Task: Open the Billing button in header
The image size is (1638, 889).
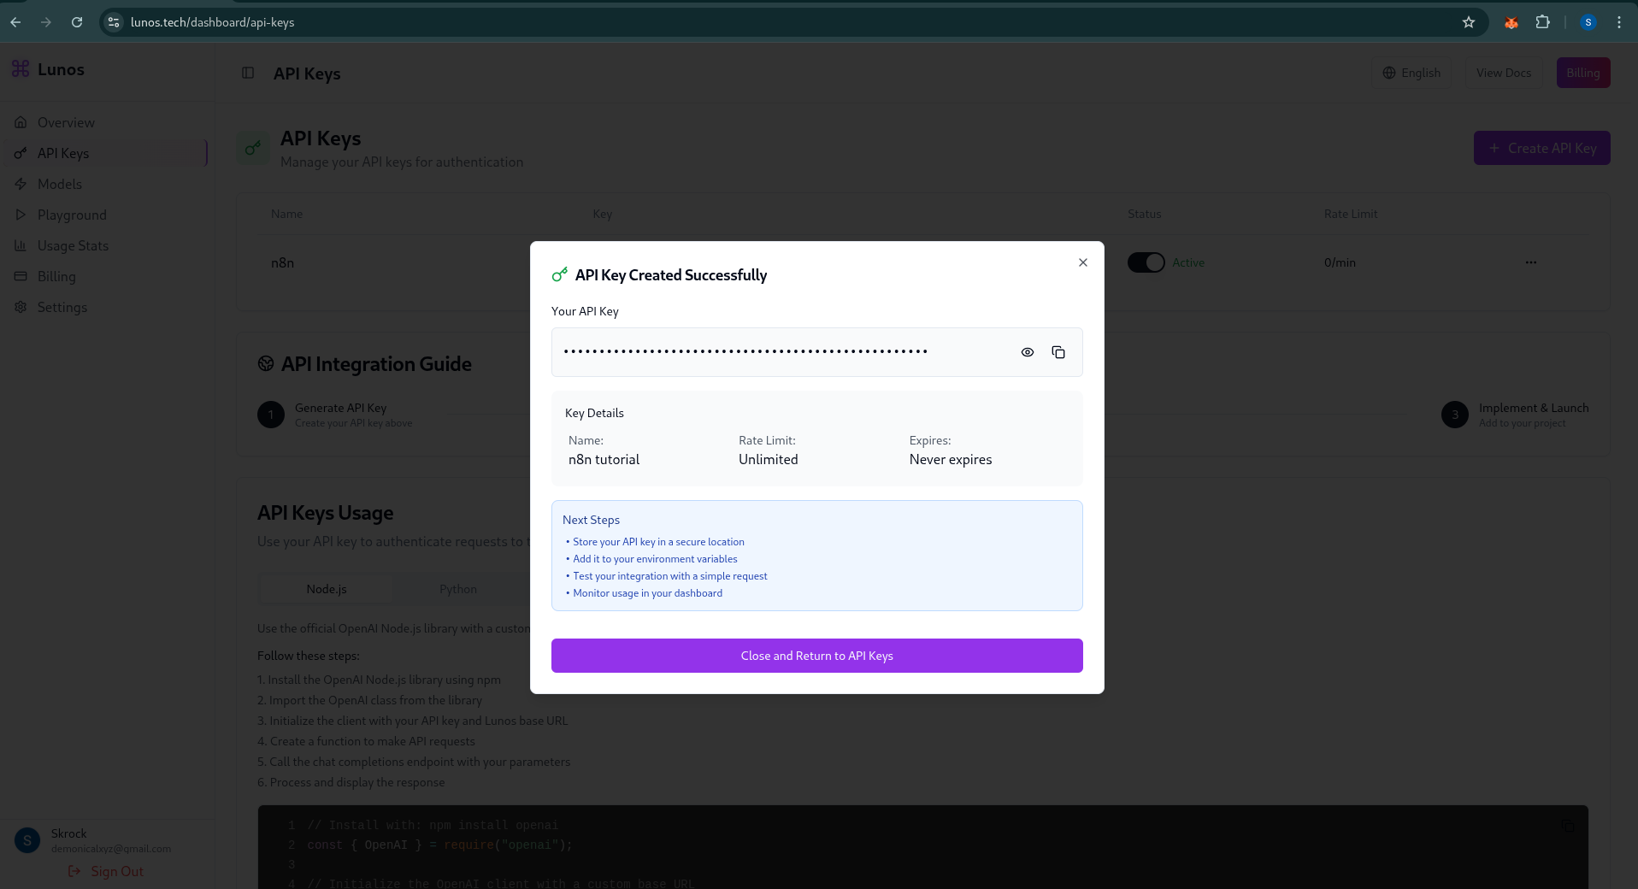Action: click(1583, 73)
